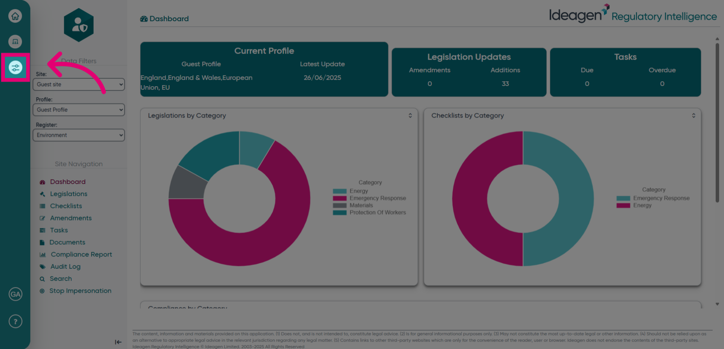Toggle Emergency Response legend swatch in Legislations chart
The width and height of the screenshot is (724, 349).
pyautogui.click(x=339, y=198)
